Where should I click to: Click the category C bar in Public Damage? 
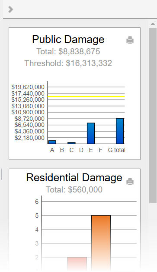tap(71, 143)
